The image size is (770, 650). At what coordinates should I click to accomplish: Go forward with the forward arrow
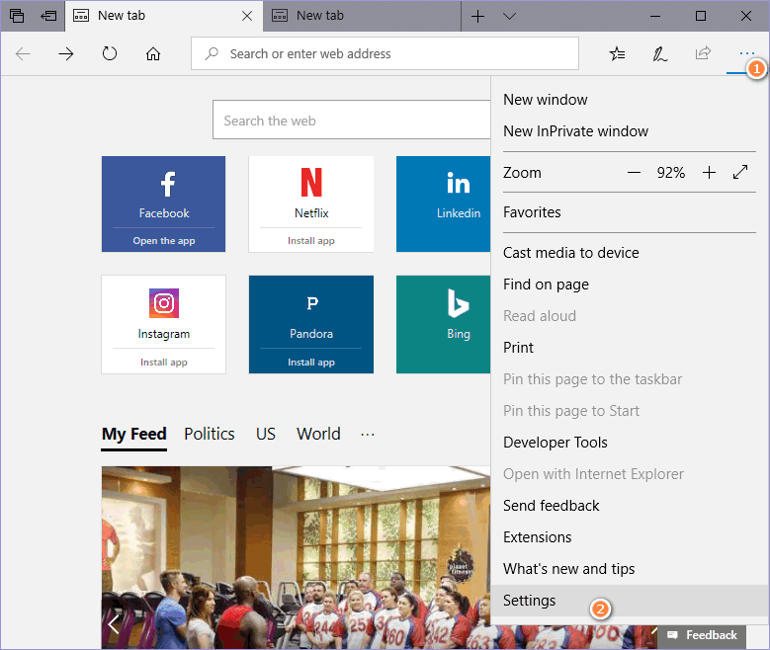[x=66, y=53]
